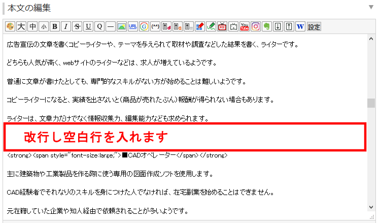Collapse the 本文の編集 panel arrow
379x223 pixels.
[371, 7]
